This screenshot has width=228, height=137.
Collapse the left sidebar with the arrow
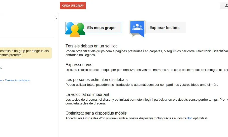(x=57, y=18)
